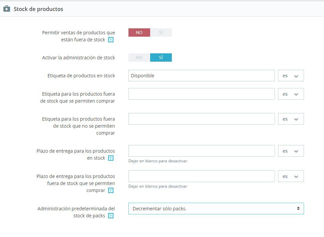Enable stock management with the SÍ option
The width and height of the screenshot is (324, 237).
tap(161, 57)
